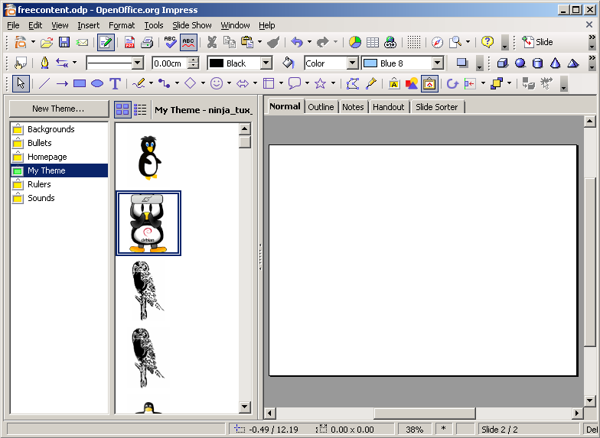Select the Rulers gallery theme

(x=60, y=184)
